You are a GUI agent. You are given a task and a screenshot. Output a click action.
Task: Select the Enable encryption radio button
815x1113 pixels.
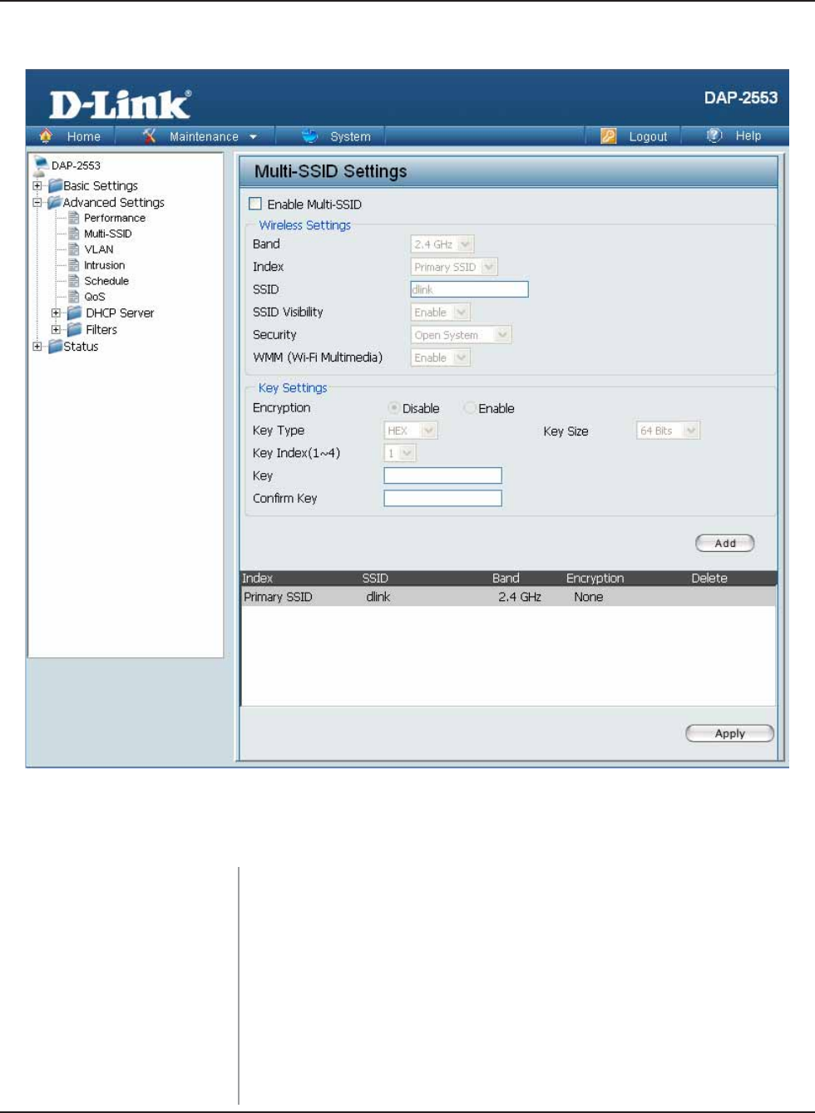click(470, 408)
